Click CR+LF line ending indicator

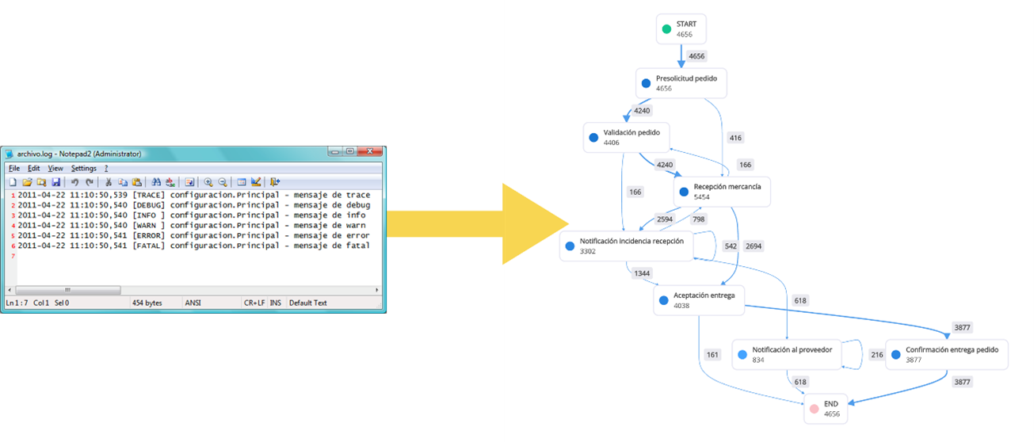(x=254, y=303)
